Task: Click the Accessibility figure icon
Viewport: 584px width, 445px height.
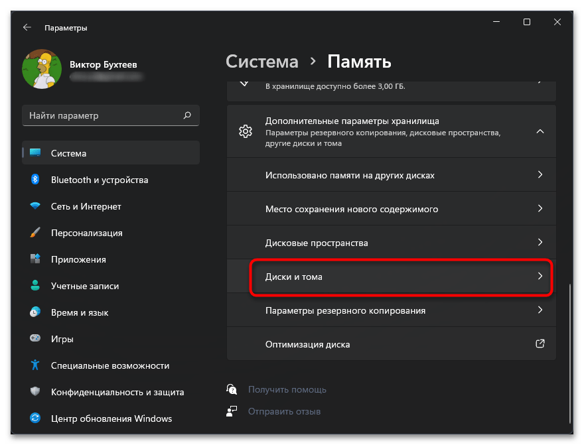Action: tap(36, 365)
